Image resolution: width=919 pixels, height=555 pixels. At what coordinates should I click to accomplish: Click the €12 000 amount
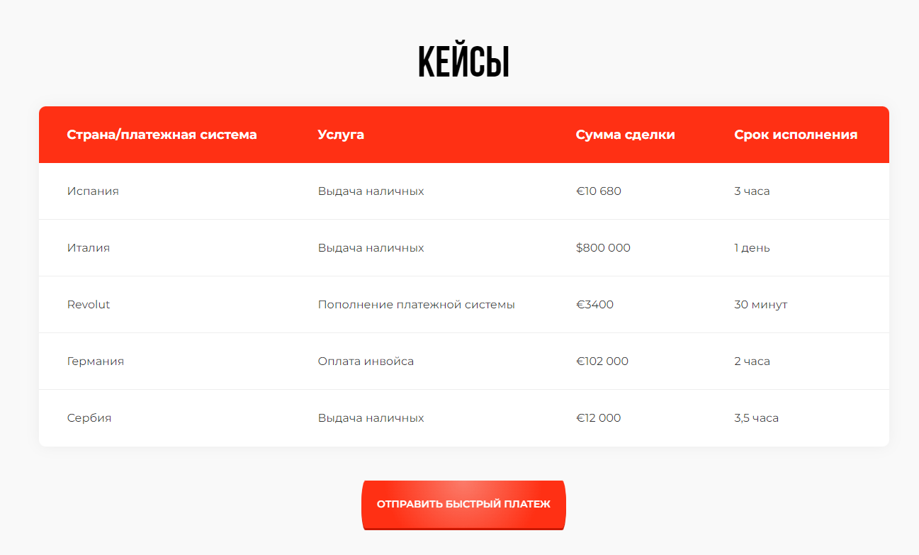pyautogui.click(x=599, y=418)
